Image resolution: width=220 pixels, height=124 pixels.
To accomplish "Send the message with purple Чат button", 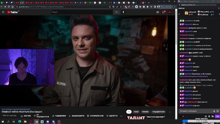I will pyautogui.click(x=217, y=116).
